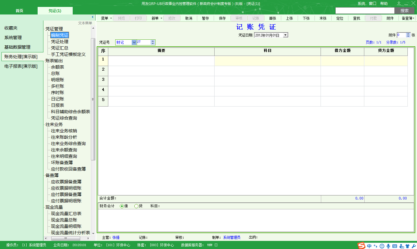Switch to the 凭证(1) tab
This screenshot has height=249, width=417.
55,11
